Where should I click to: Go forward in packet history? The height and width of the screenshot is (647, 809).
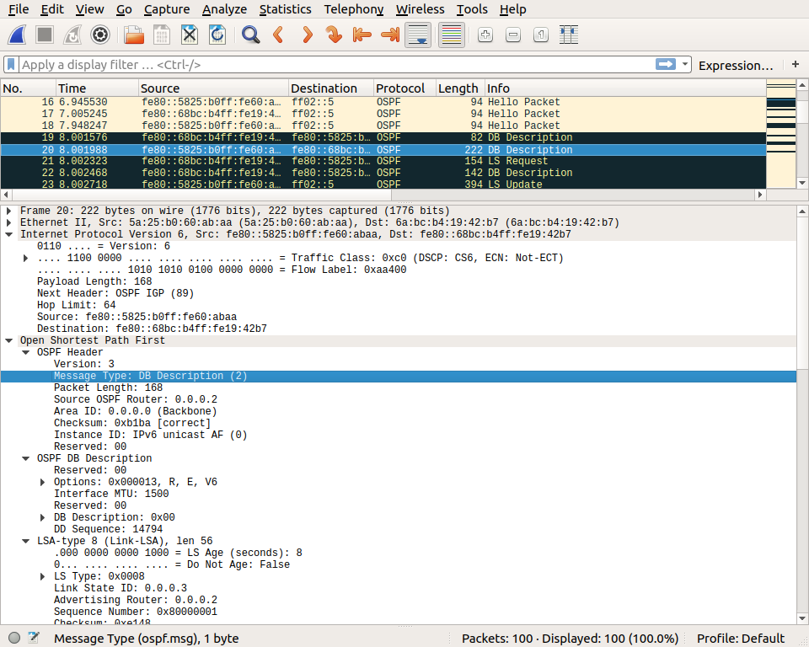(307, 35)
